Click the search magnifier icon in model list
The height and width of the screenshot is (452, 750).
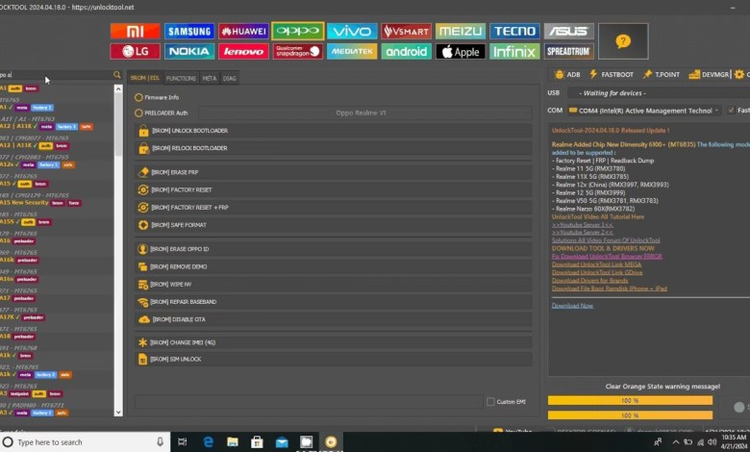117,75
